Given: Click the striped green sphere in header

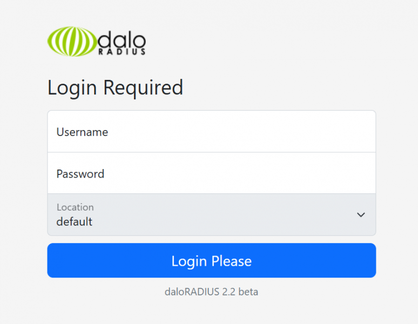Looking at the screenshot, I should (x=72, y=41).
